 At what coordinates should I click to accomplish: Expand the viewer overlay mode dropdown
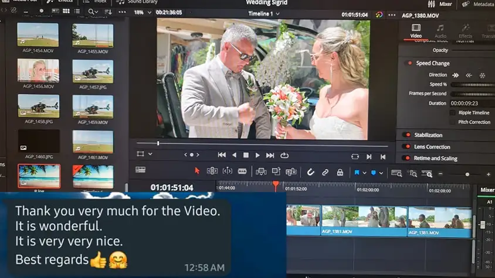click(x=150, y=154)
